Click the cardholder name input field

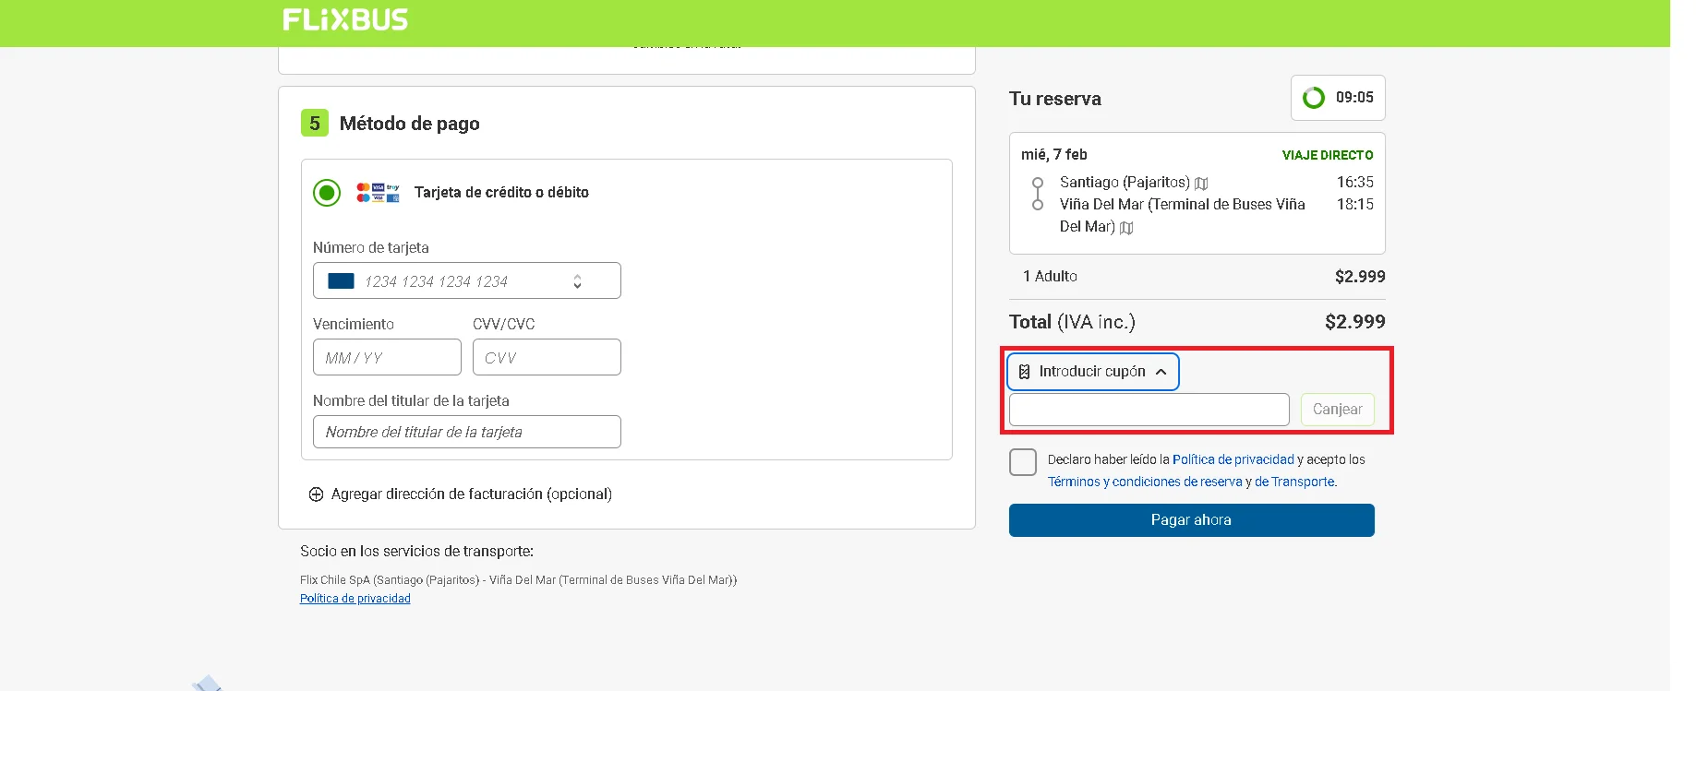click(x=466, y=432)
